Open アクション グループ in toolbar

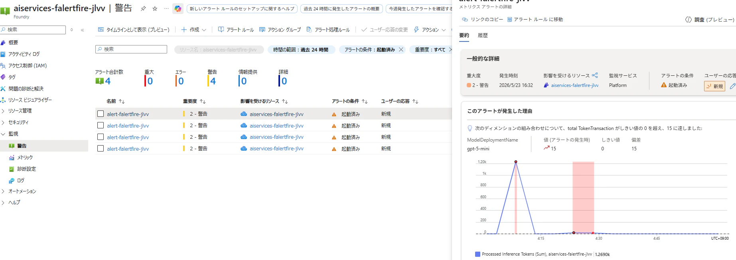click(x=280, y=30)
